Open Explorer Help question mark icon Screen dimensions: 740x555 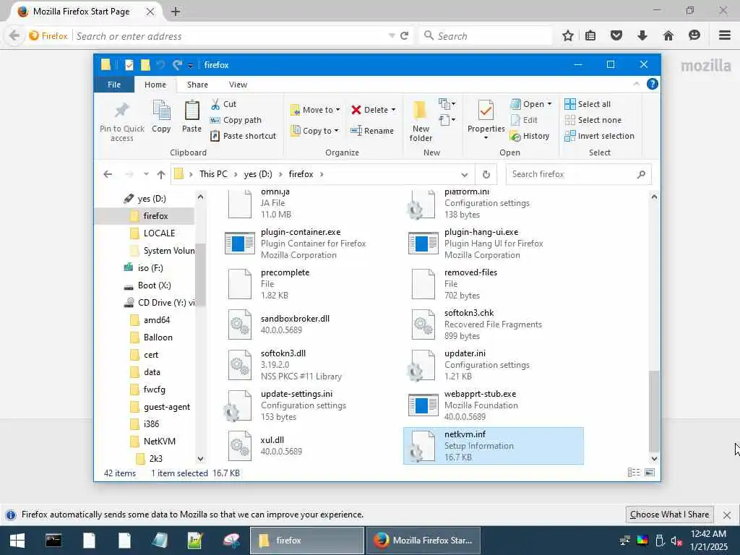[653, 84]
